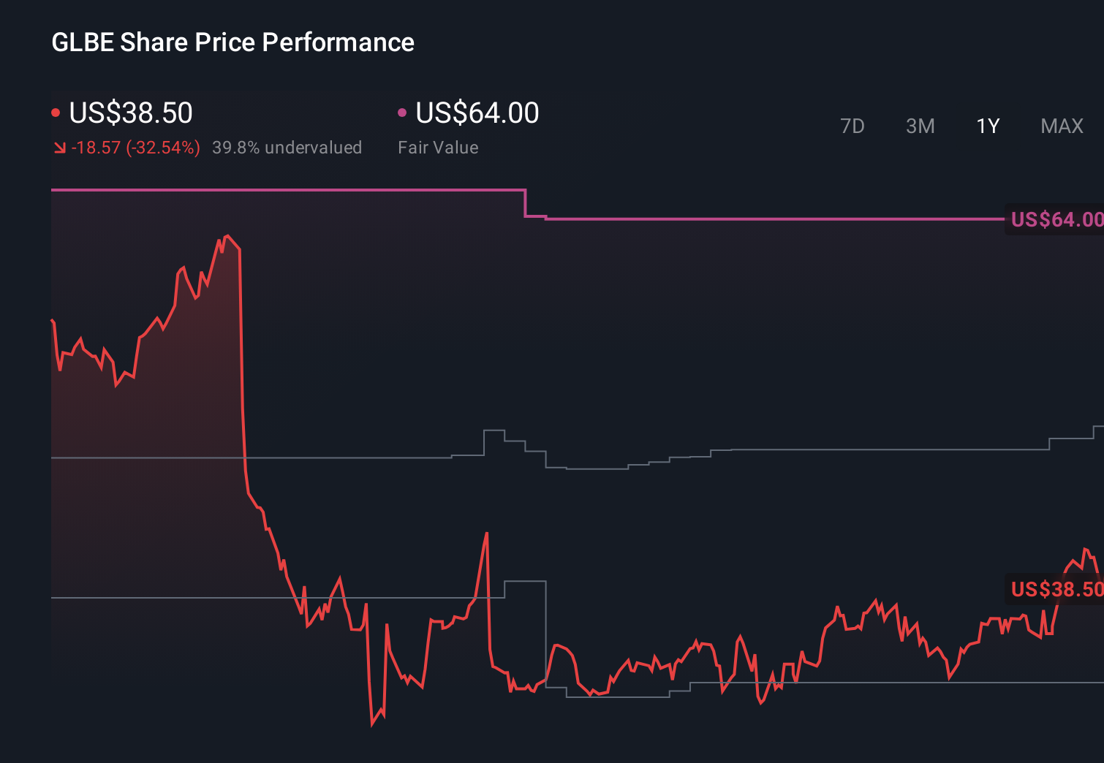Expand the 3M time range view
The width and height of the screenshot is (1104, 763).
point(920,126)
